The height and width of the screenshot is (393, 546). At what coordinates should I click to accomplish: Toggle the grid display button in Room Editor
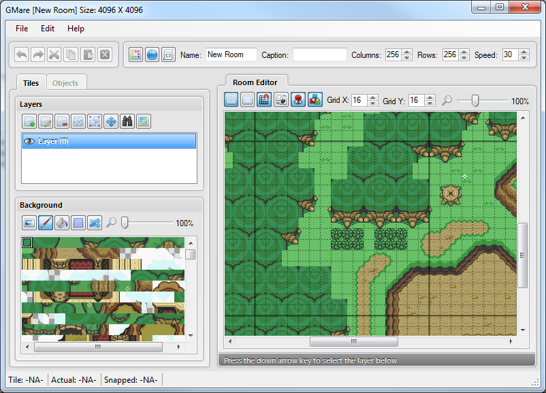(231, 100)
